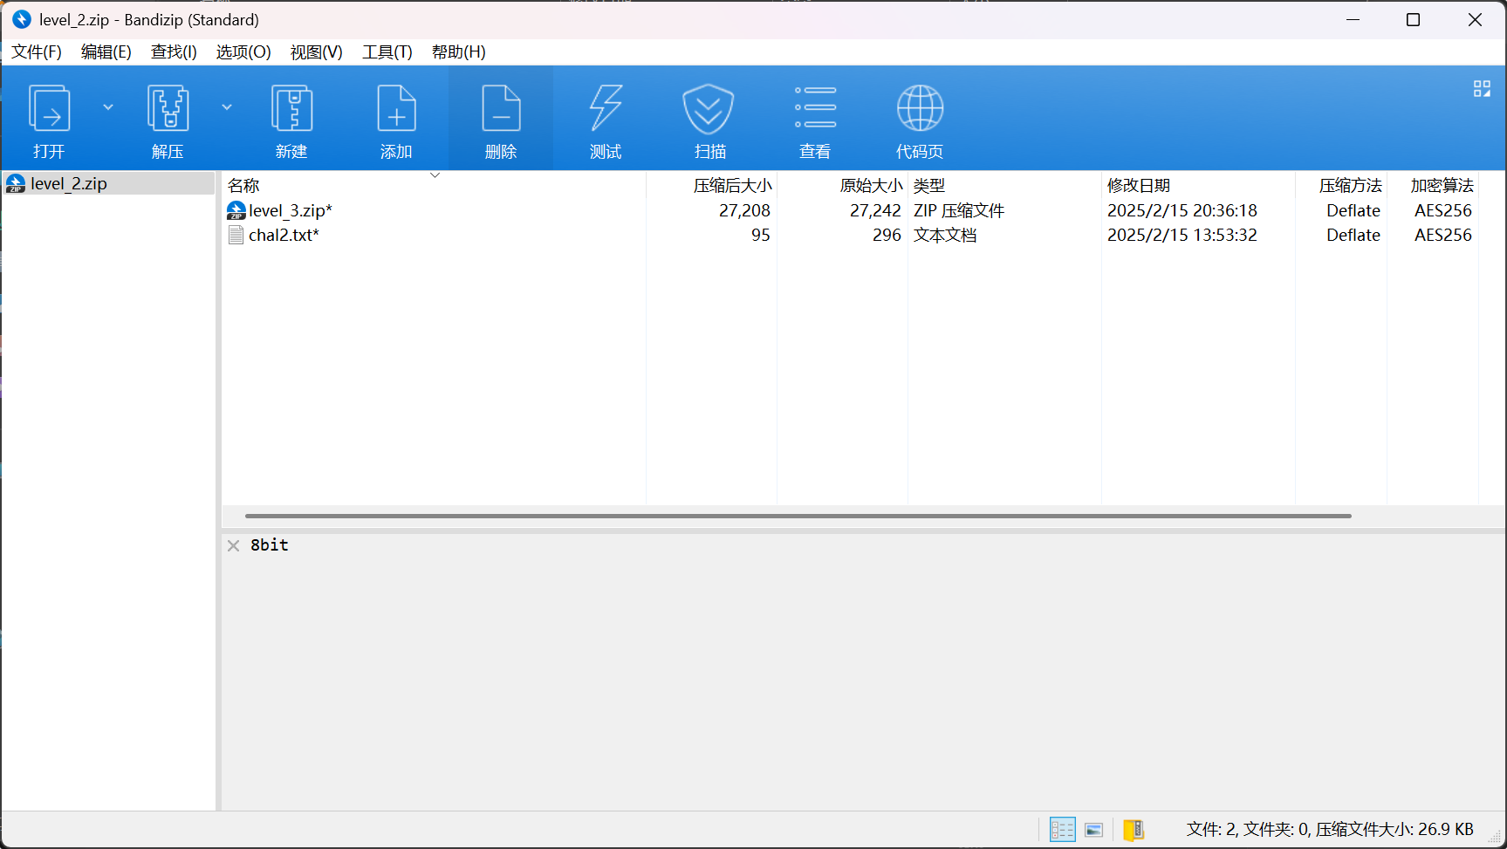Click the Delete (删除) toolbar icon
The width and height of the screenshot is (1507, 849).
(x=501, y=108)
